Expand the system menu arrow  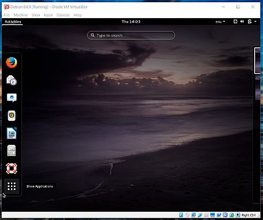point(255,21)
